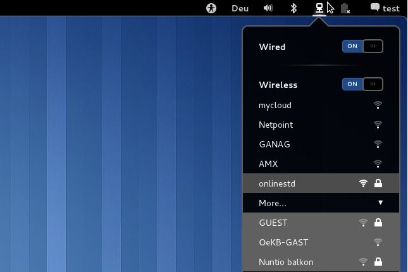This screenshot has height=272, width=408.
Task: Choose the GUEST secured network
Action: [273, 223]
